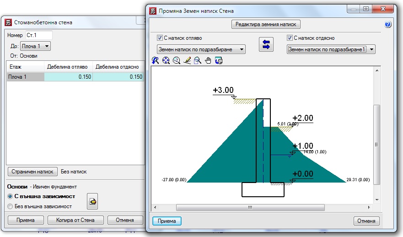Click Отменя in Стоманобетонна стена window
This screenshot has width=403, height=237.
pos(125,220)
